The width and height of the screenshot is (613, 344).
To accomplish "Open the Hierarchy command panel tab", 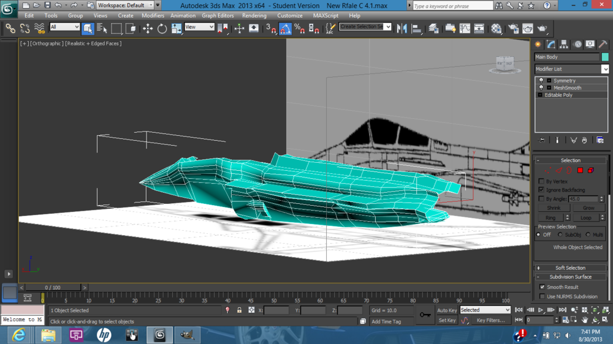I will click(x=564, y=45).
